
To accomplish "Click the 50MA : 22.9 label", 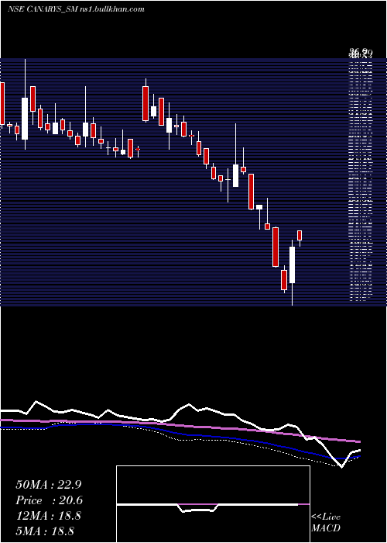I will coord(49,485).
